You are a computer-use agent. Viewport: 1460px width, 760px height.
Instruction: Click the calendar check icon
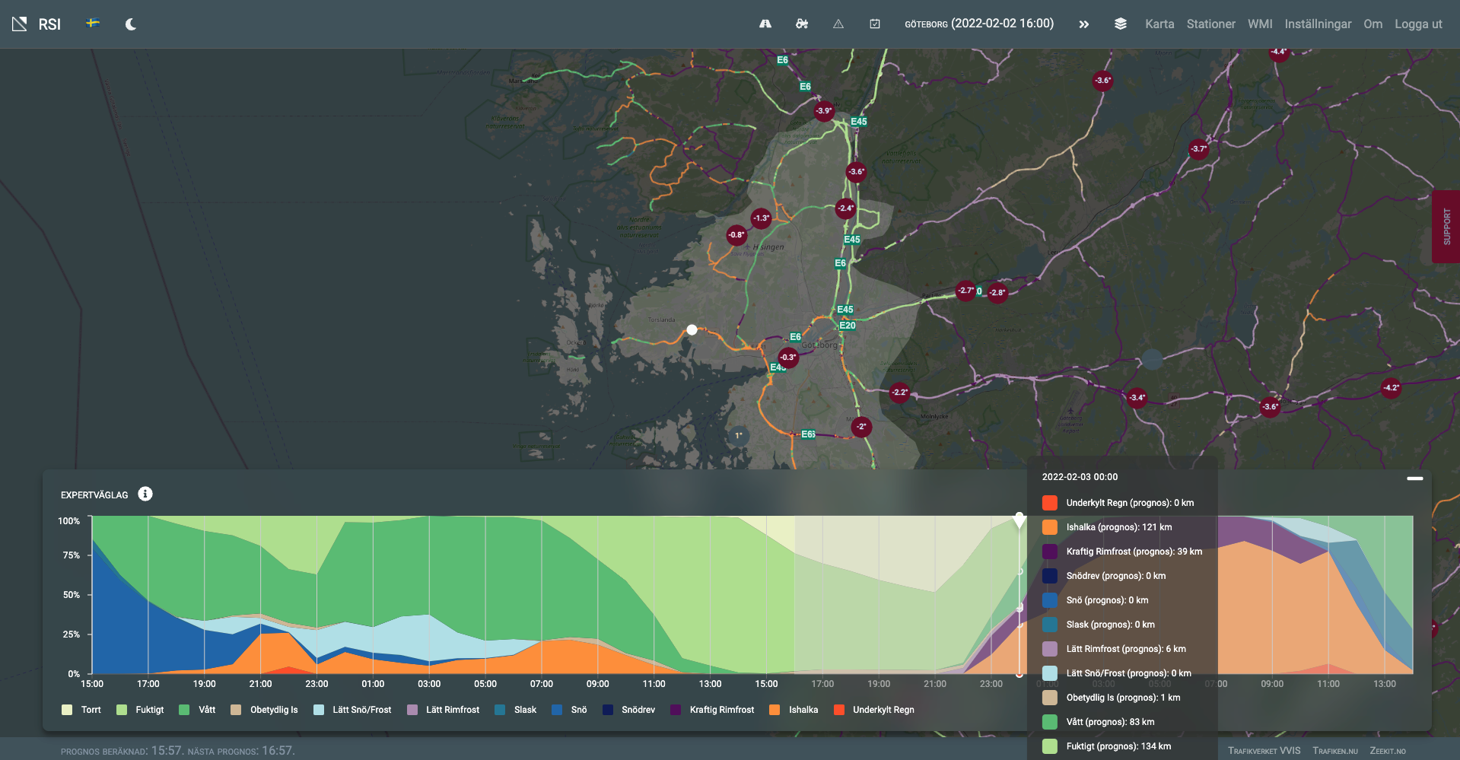coord(875,24)
